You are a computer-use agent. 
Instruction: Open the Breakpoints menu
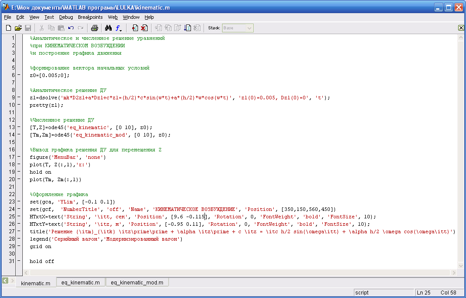90,17
